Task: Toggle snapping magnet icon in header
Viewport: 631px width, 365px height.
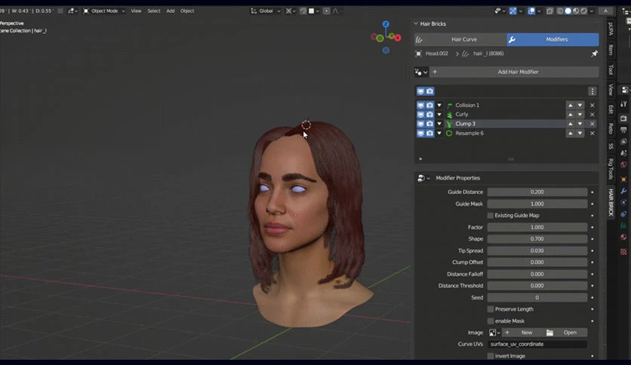Action: tap(303, 11)
